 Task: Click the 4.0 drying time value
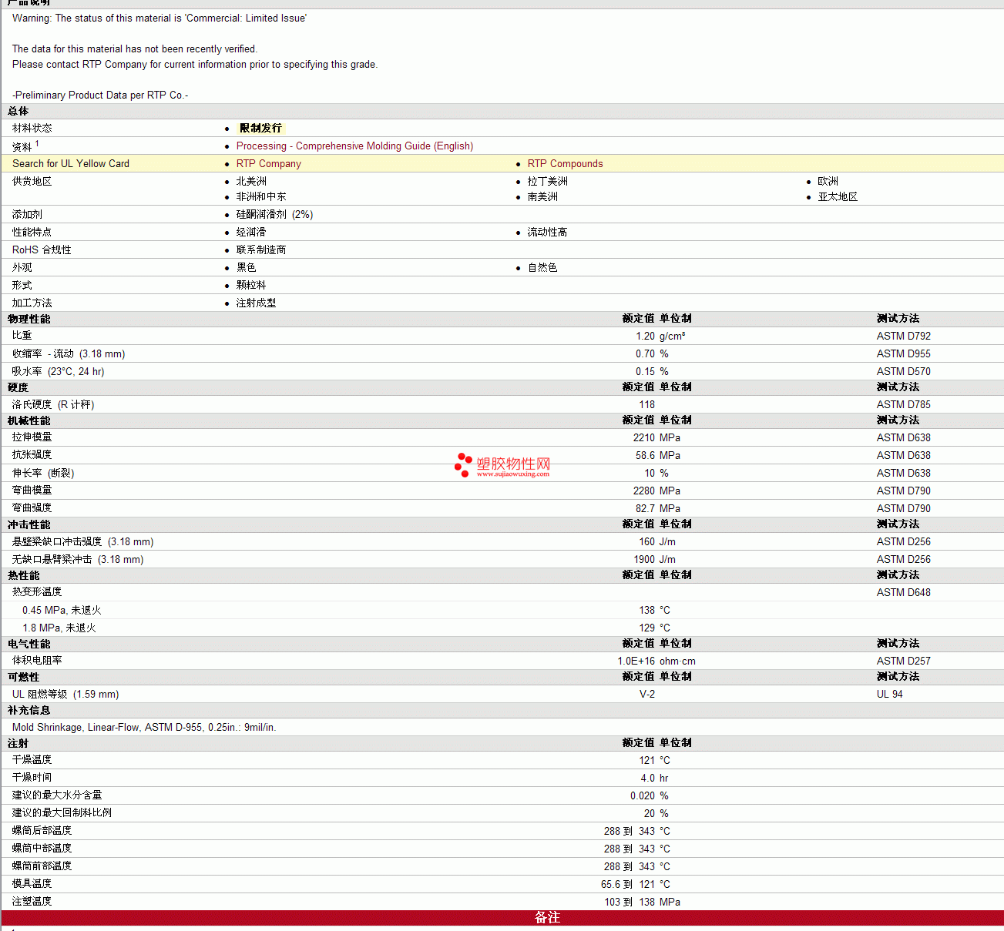coord(648,779)
